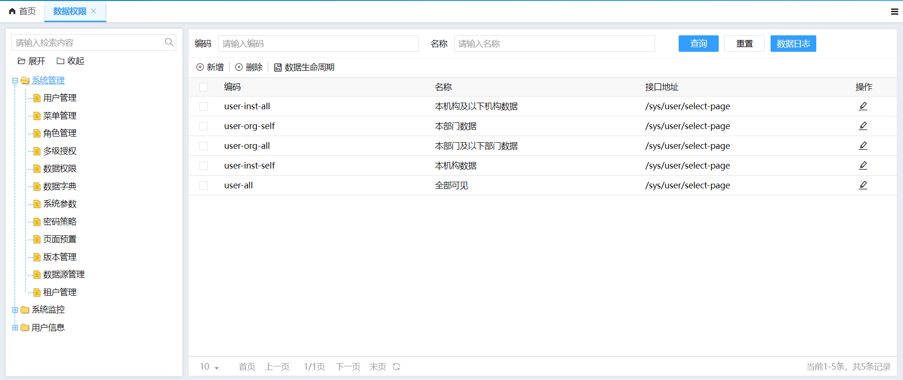Click the search magnifier icon in tree panel
Image resolution: width=903 pixels, height=380 pixels.
[169, 42]
